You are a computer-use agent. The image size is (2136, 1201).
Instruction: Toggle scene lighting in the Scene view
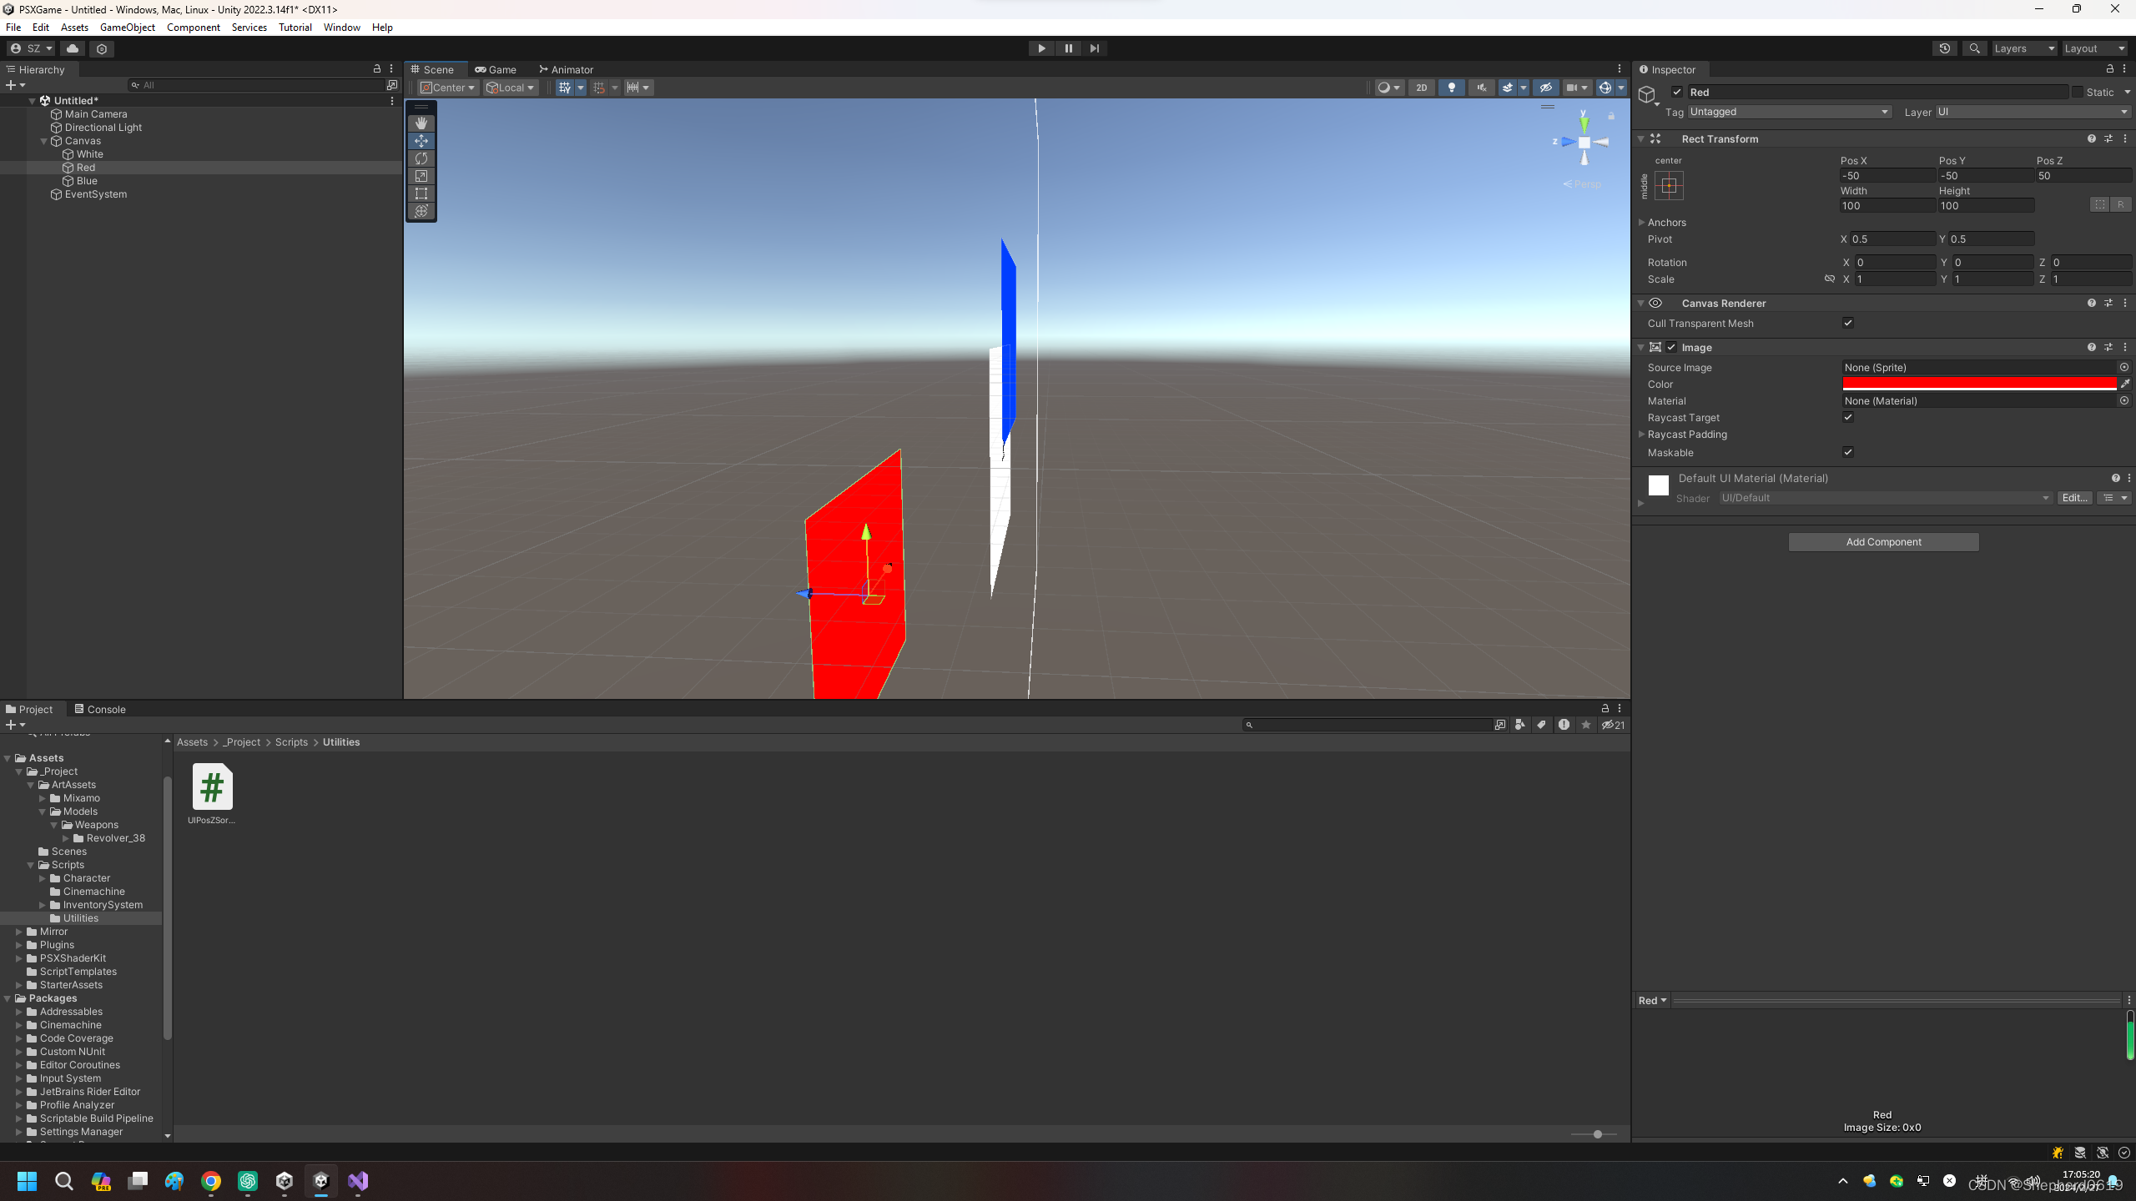[1452, 88]
